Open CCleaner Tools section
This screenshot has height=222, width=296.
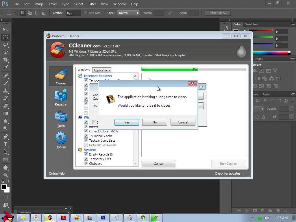coord(61,119)
